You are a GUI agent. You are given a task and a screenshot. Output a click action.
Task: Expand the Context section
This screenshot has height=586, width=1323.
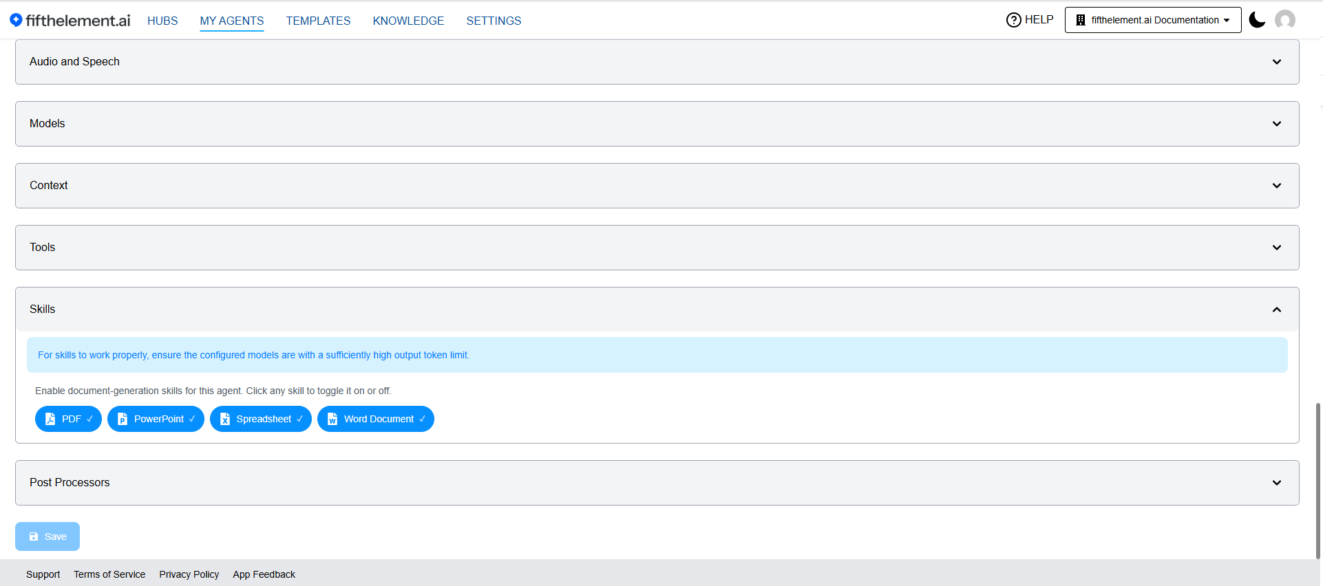(x=657, y=186)
